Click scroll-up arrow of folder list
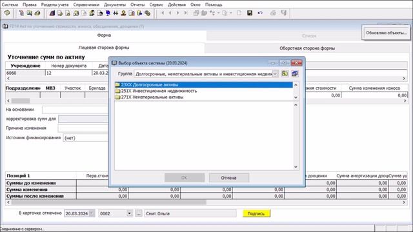 click(296, 85)
